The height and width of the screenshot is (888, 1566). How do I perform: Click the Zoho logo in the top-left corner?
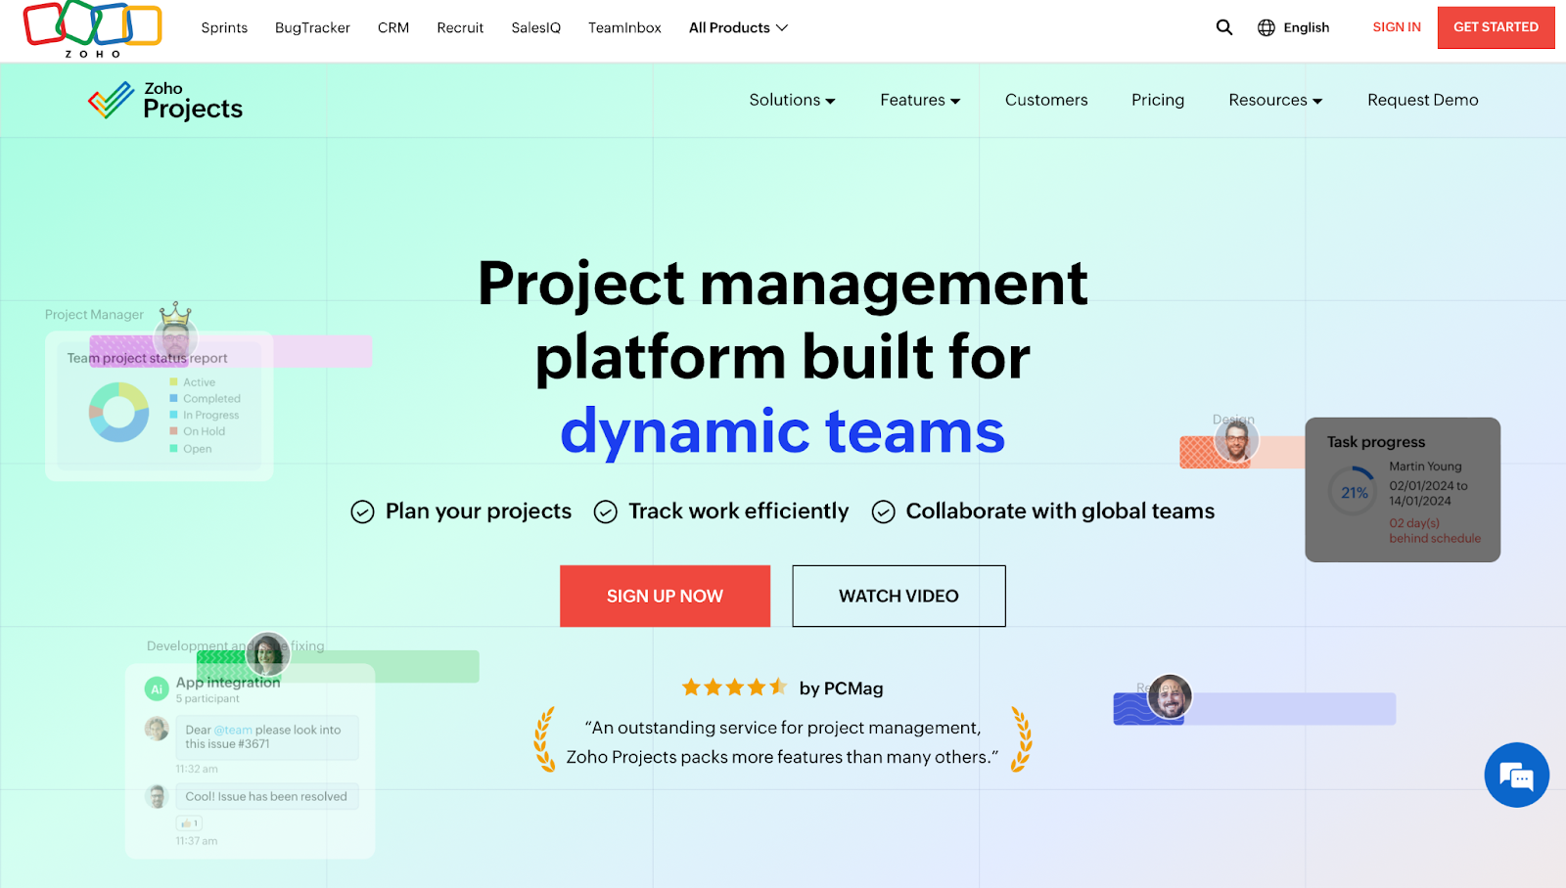93,27
